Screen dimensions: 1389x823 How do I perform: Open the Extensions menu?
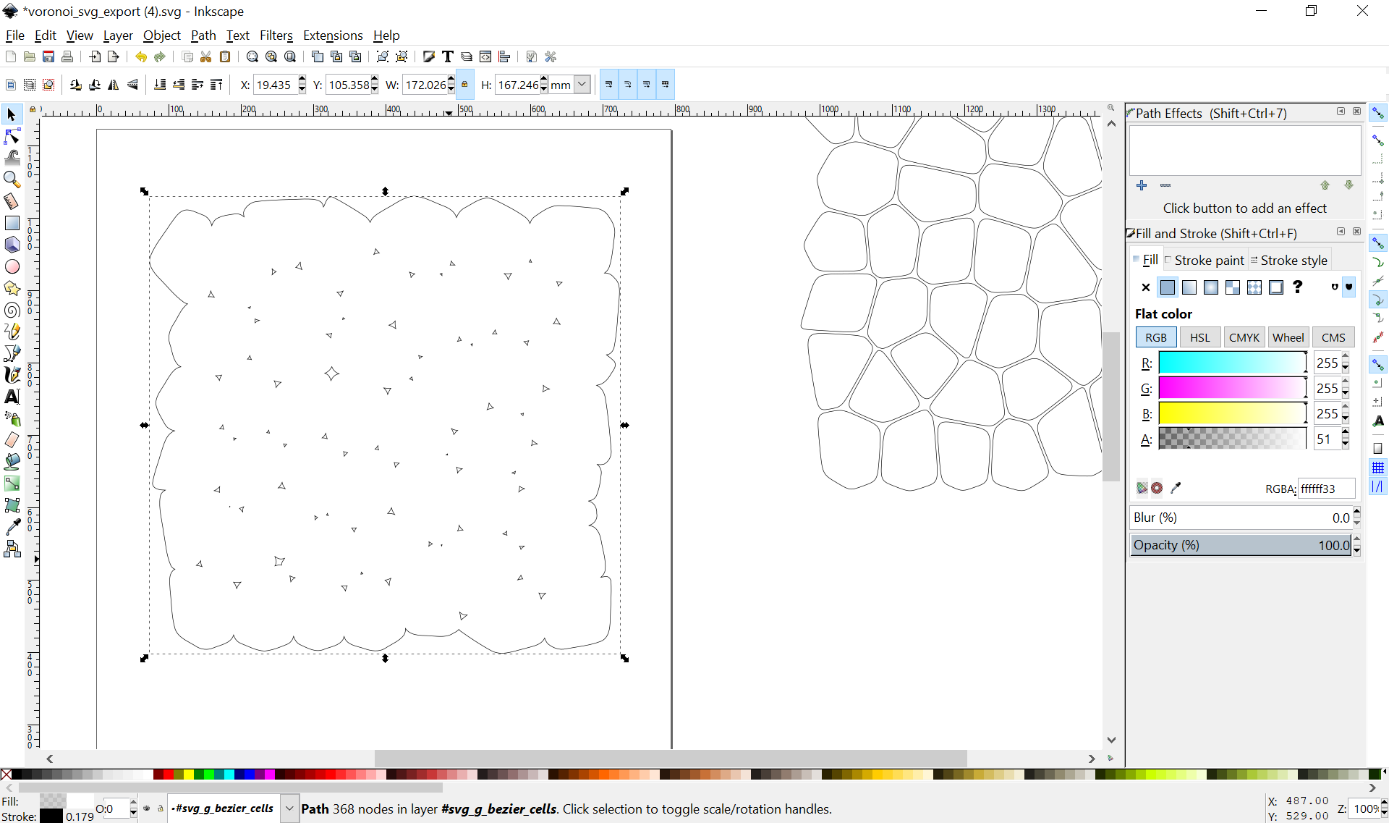coord(333,35)
